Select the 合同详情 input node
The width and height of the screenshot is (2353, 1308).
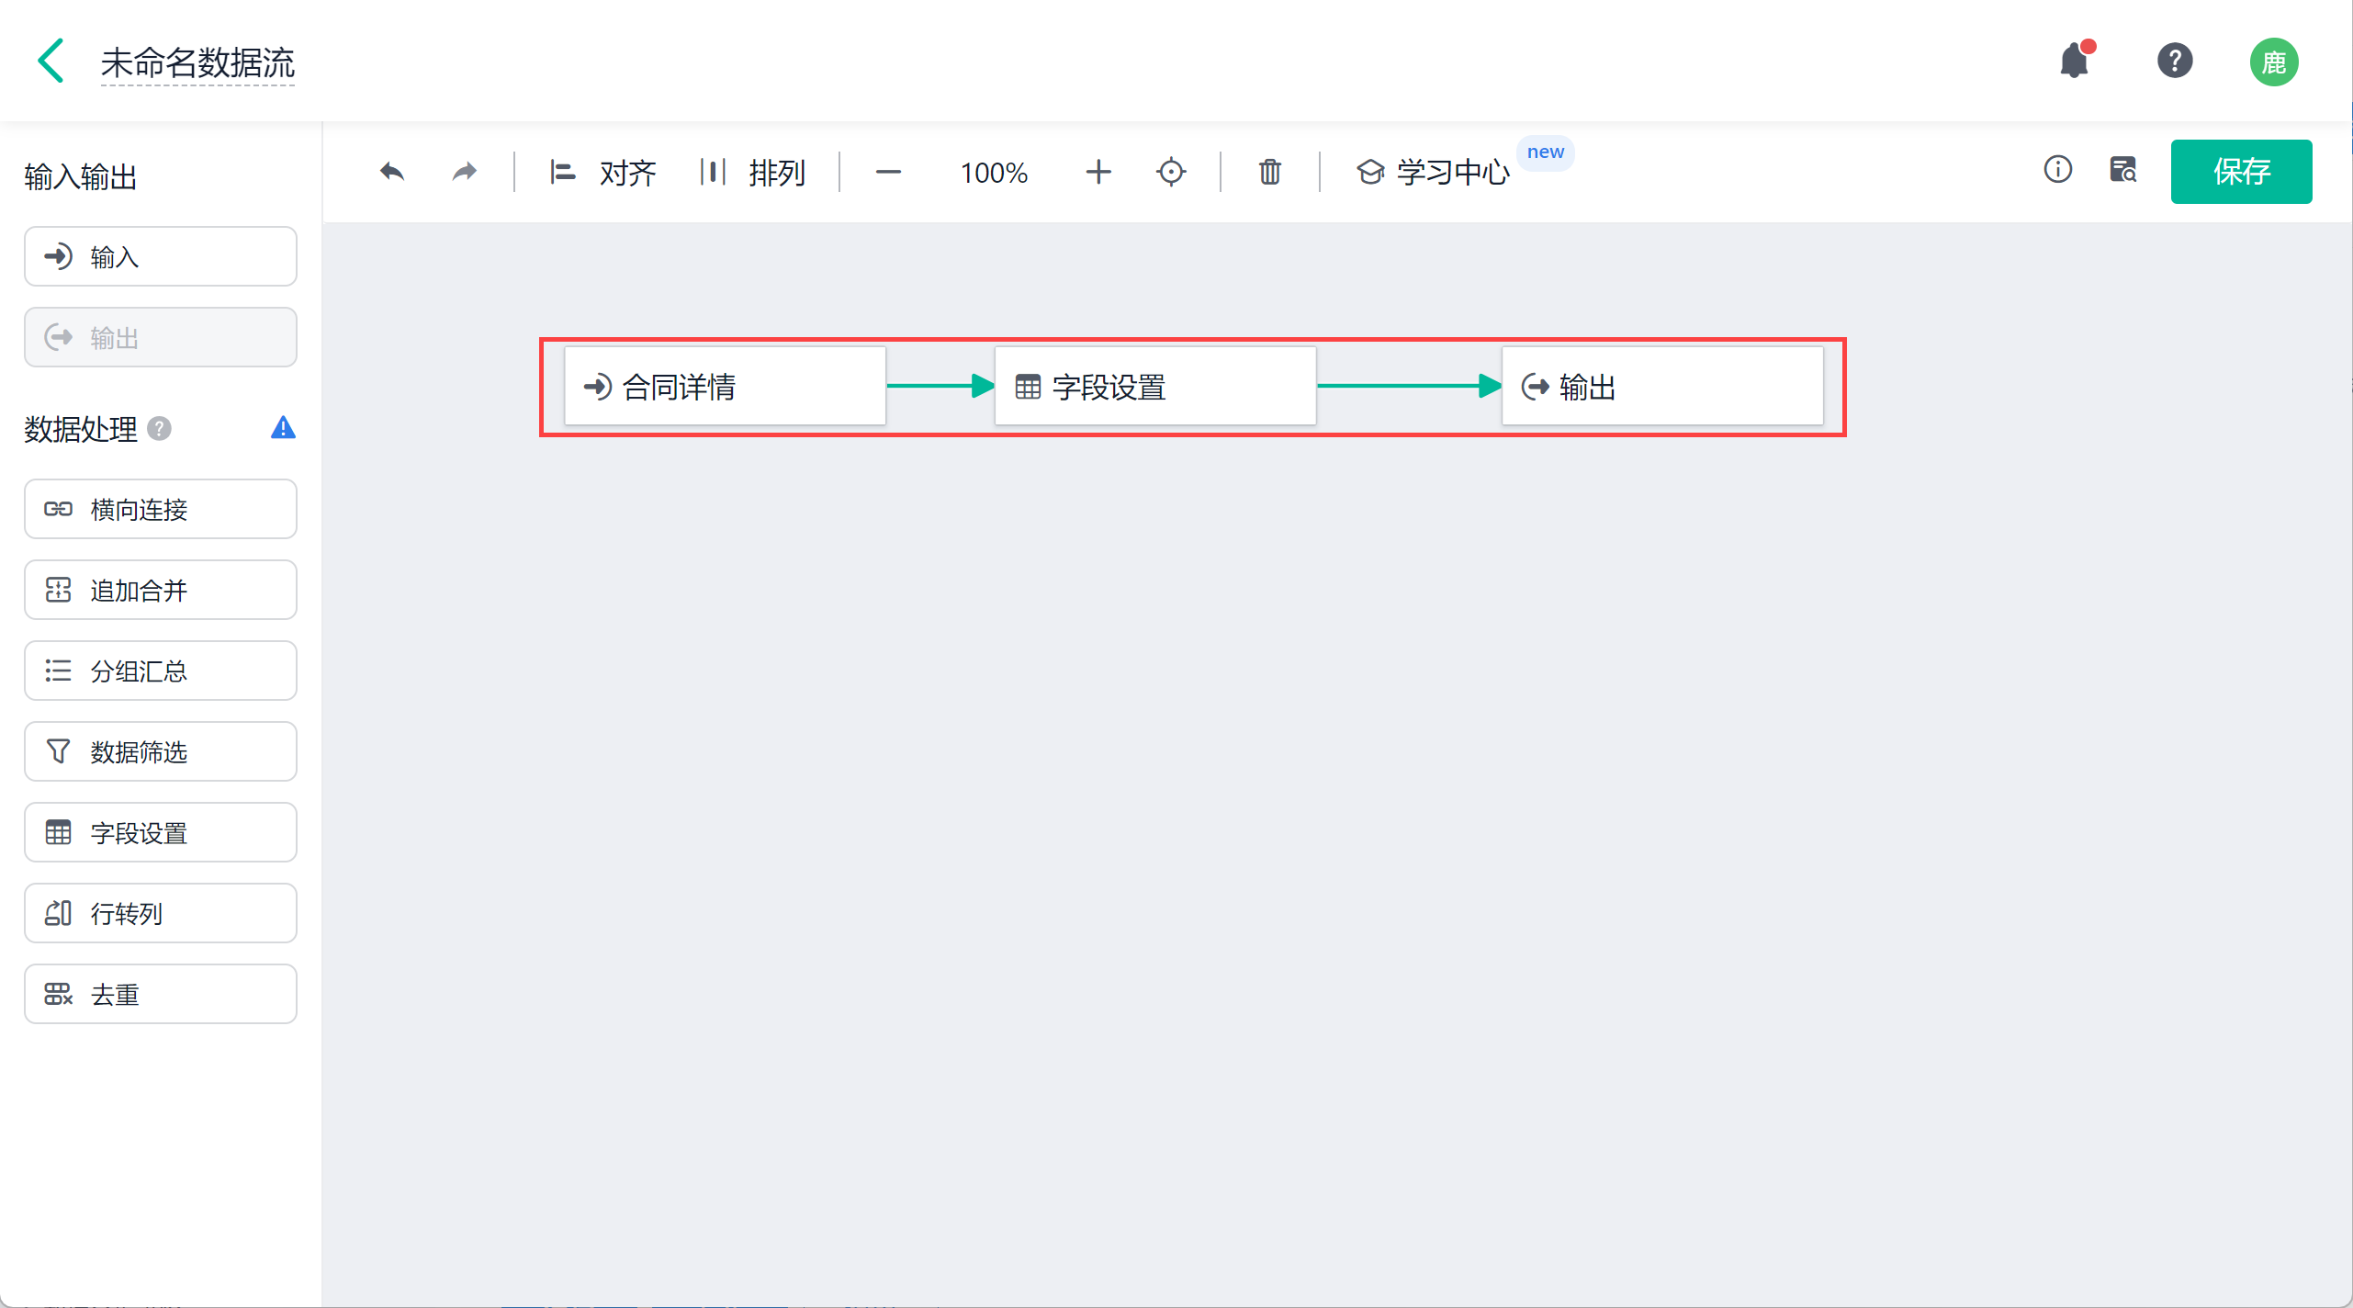(725, 387)
